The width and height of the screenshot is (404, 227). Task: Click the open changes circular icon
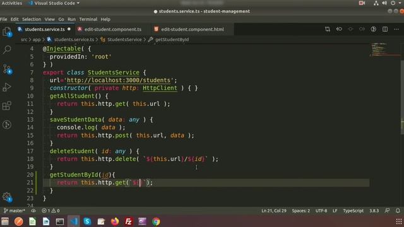(373, 29)
